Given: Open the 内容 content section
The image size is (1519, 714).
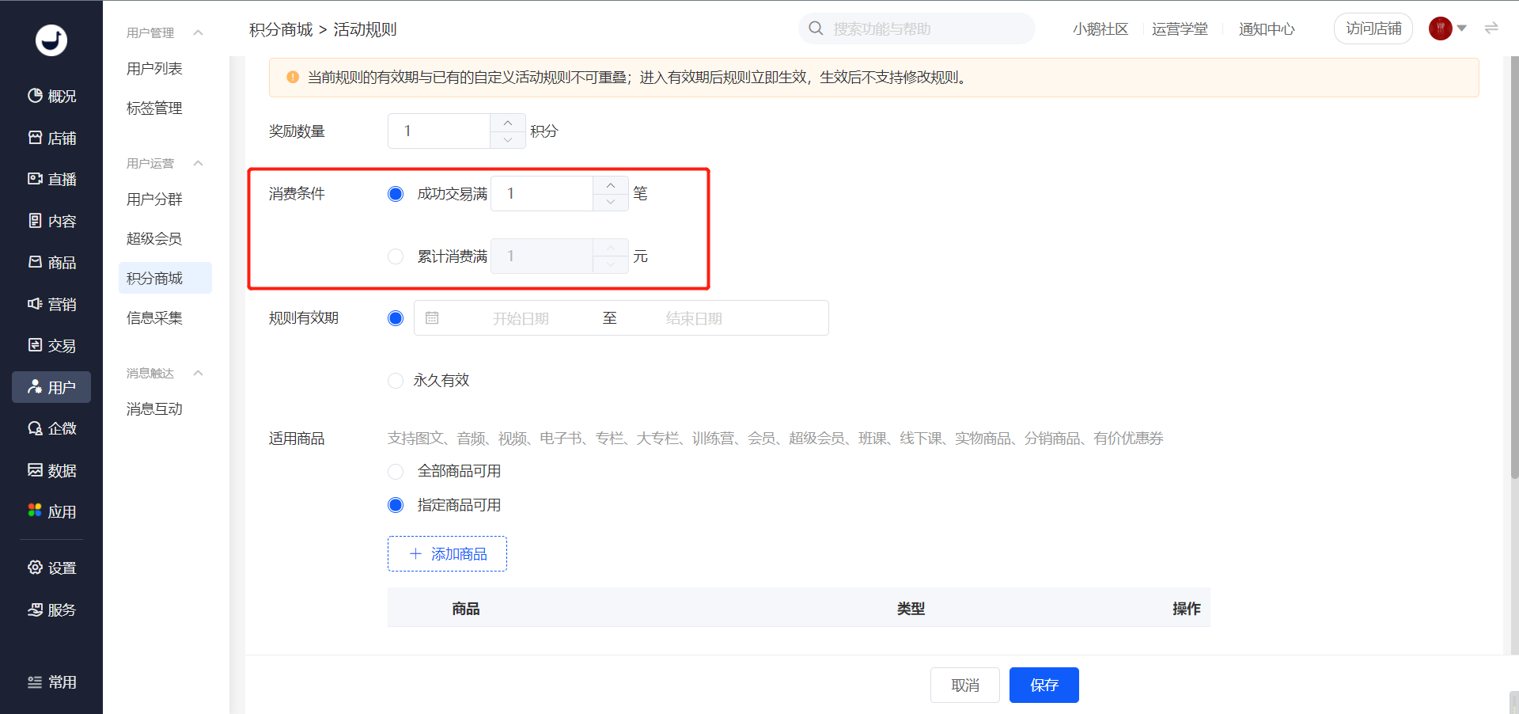Looking at the screenshot, I should [x=51, y=222].
